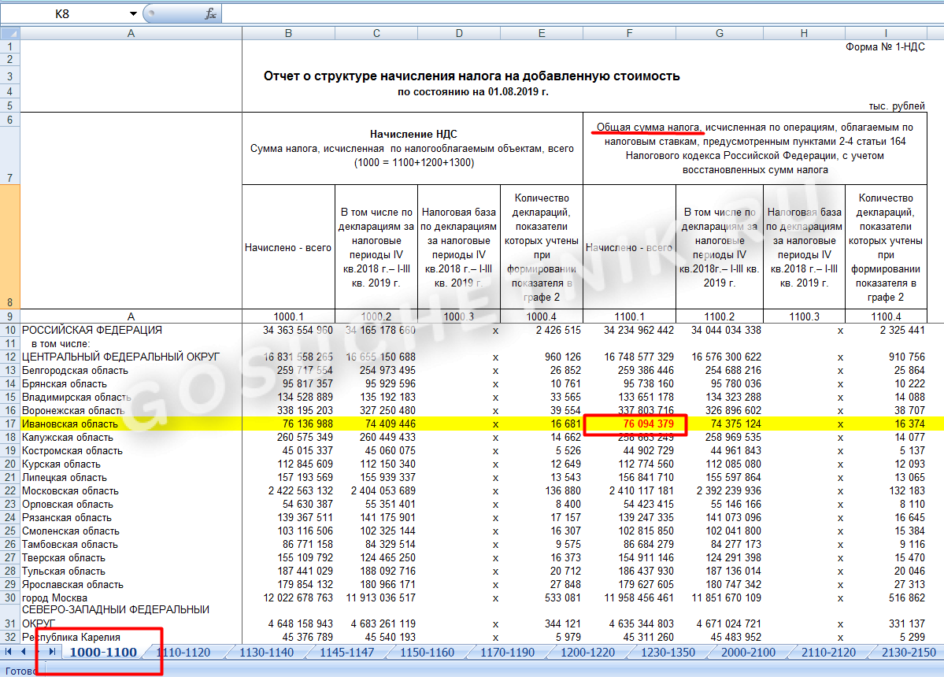This screenshot has height=677, width=944.
Task: Open the 1130-1140 sheet tab
Action: coord(265,652)
